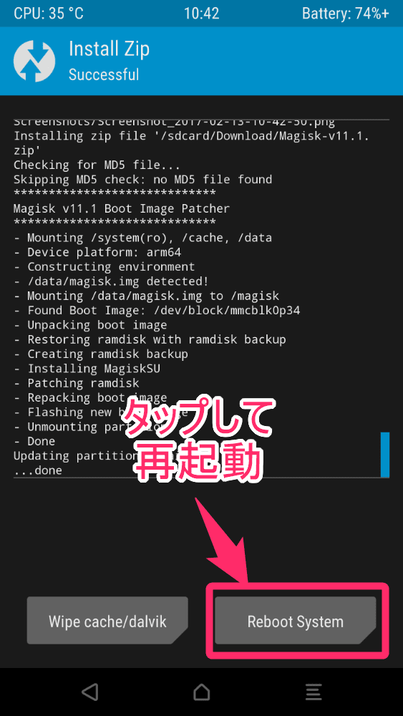Image resolution: width=403 pixels, height=716 pixels.
Task: Click the Found Boot Image log line
Action: 157,311
